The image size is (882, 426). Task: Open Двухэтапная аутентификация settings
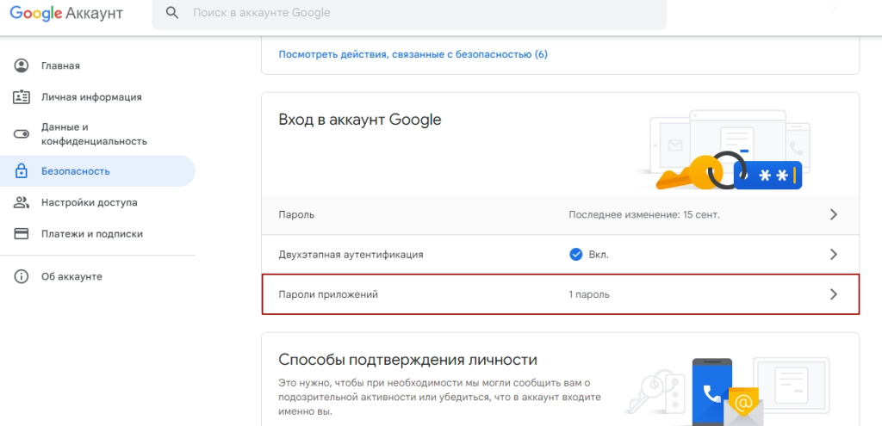pyautogui.click(x=560, y=255)
